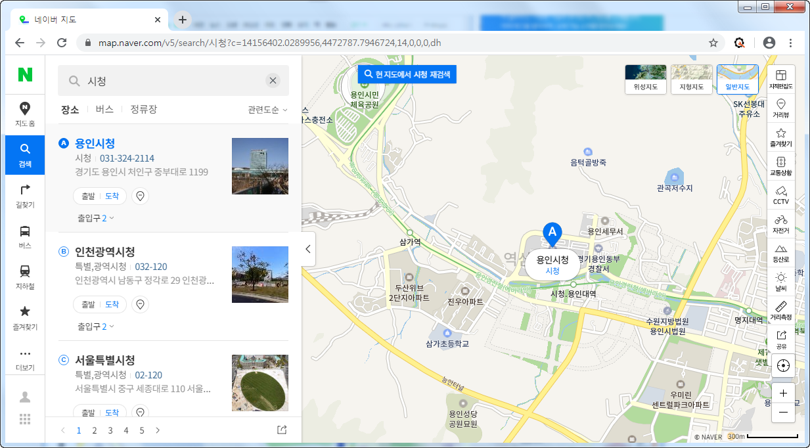
Task: Select the 장소 tab
Action: coord(70,110)
